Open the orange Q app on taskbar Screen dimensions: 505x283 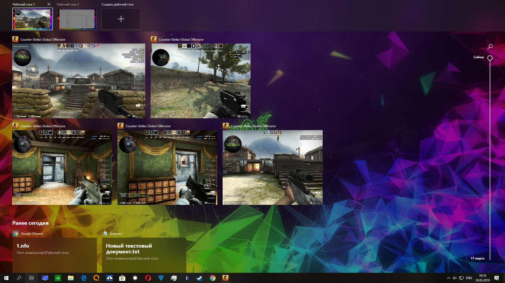(x=97, y=278)
